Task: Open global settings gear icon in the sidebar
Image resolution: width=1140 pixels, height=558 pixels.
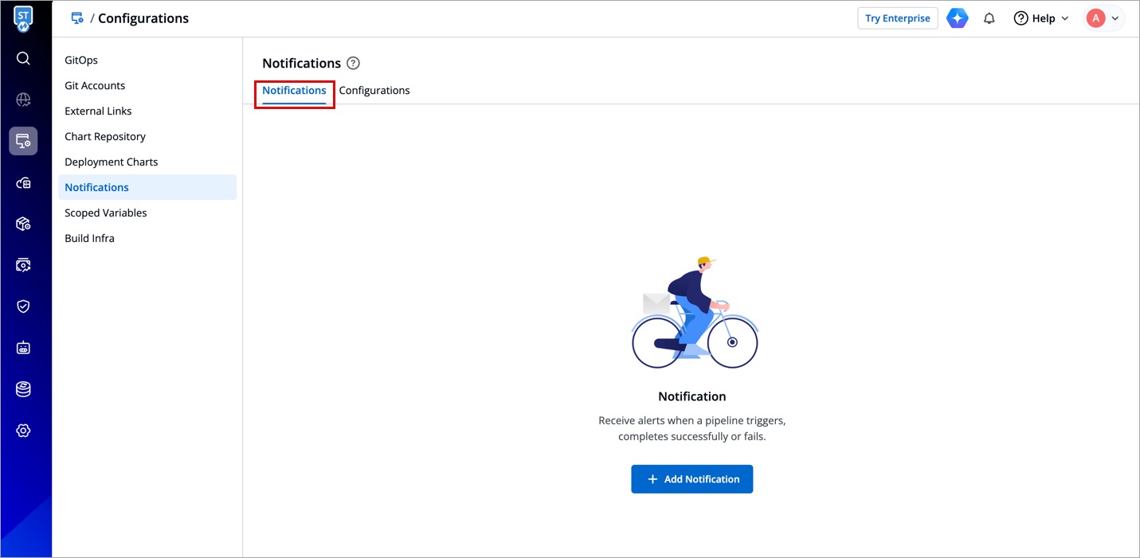Action: pos(23,431)
